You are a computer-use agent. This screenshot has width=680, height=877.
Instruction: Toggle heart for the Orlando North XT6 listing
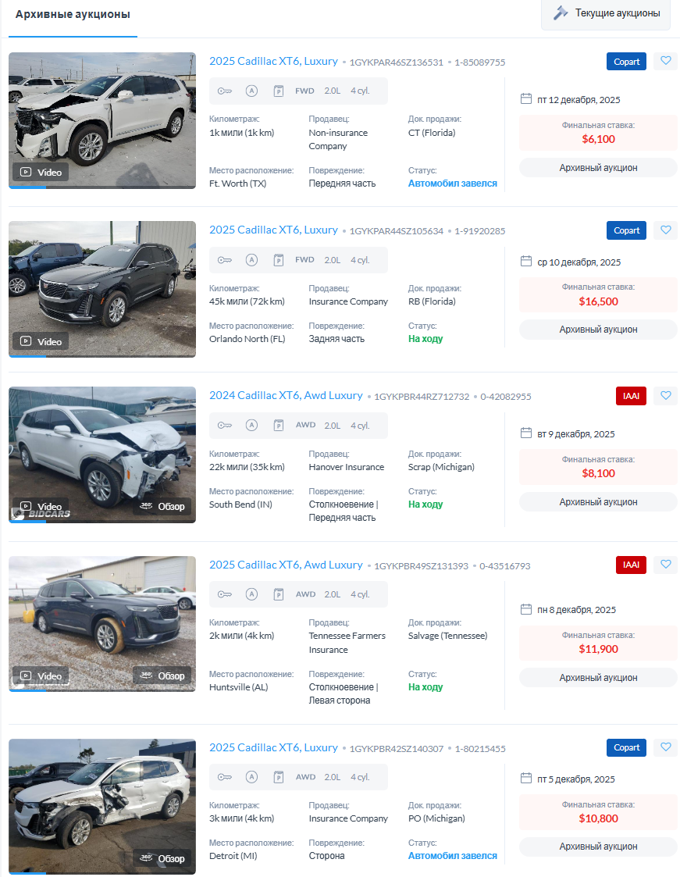click(665, 230)
